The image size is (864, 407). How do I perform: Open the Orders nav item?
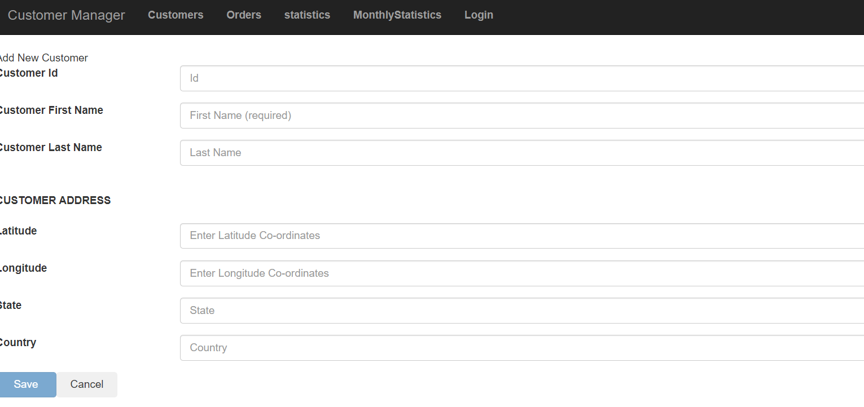(x=244, y=15)
